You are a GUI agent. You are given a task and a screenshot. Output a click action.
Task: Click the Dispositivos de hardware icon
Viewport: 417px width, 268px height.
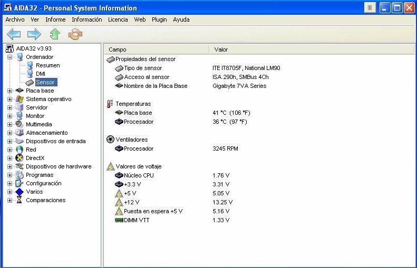20,166
